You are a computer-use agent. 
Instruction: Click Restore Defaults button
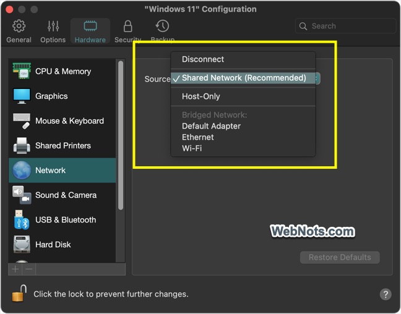[x=340, y=257]
